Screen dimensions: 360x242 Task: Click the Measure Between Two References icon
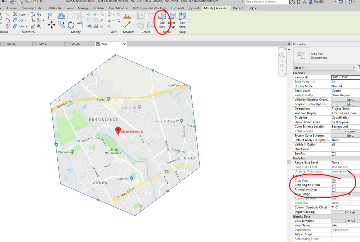point(127,15)
